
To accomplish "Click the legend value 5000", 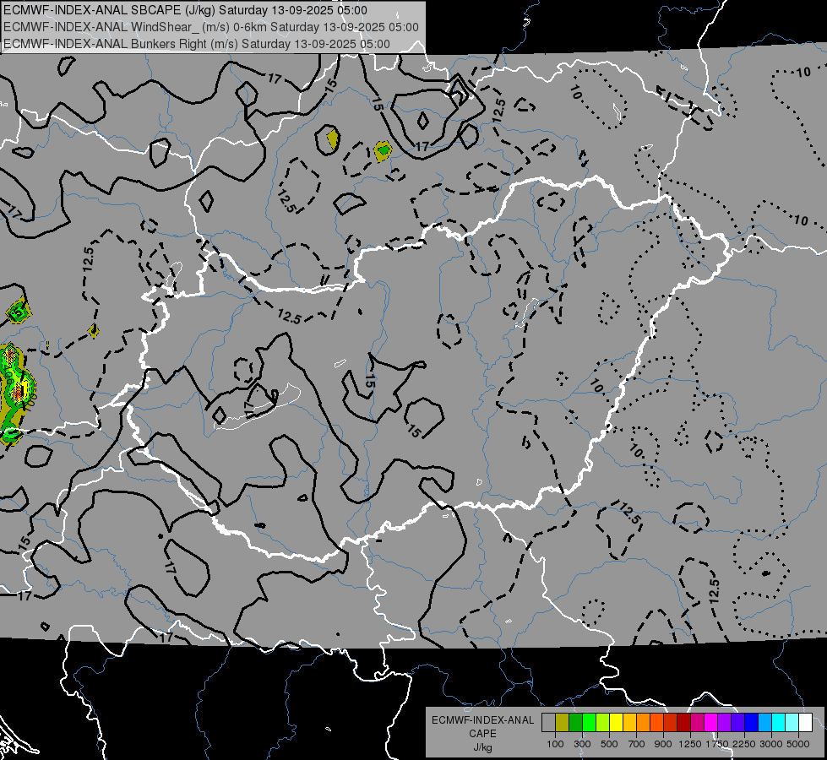I will (798, 744).
